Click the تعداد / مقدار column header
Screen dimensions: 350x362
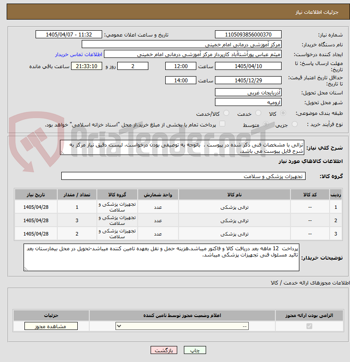point(77,195)
